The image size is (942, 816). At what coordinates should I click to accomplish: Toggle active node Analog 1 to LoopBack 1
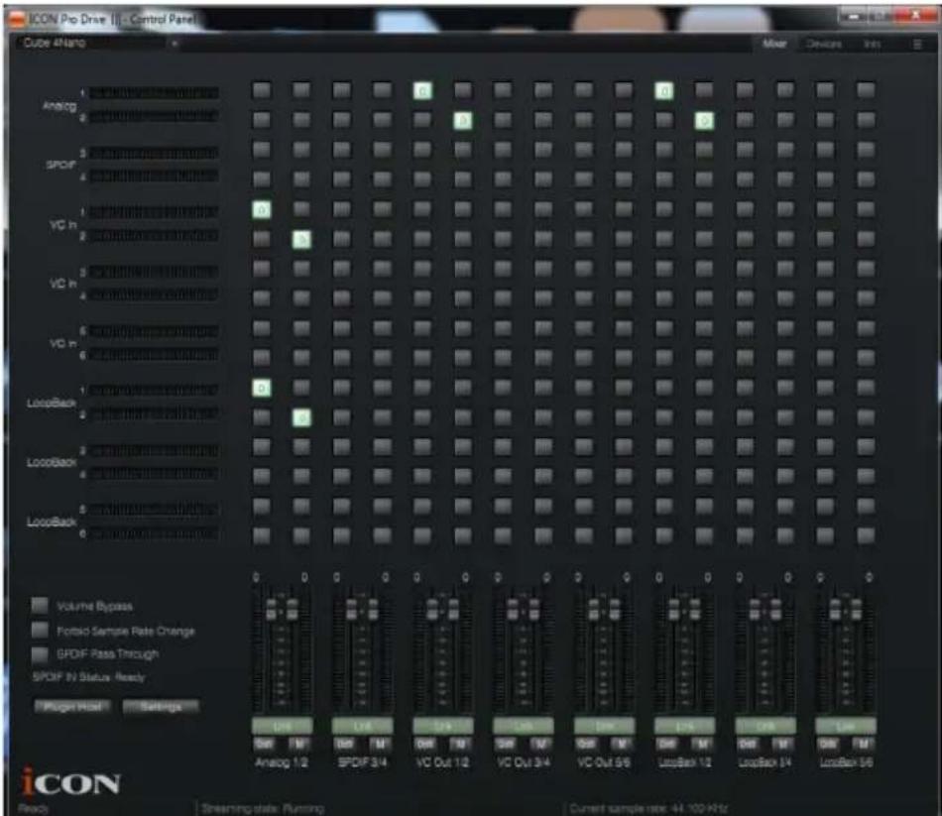(x=663, y=91)
